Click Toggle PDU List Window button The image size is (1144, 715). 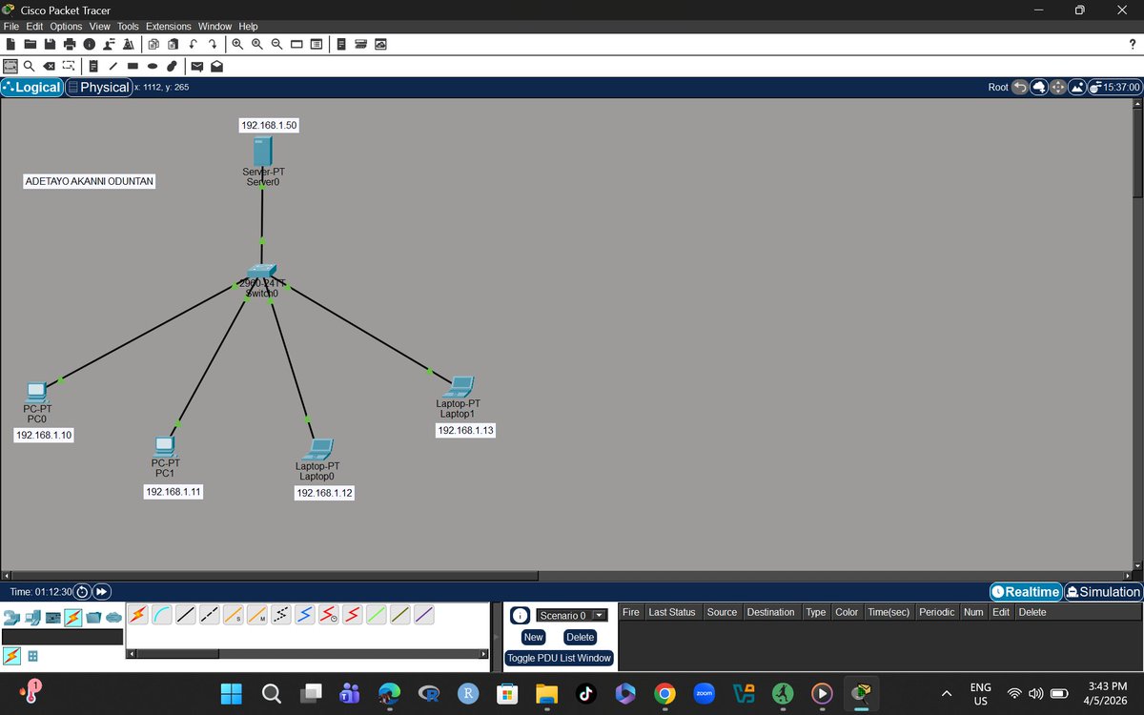point(560,658)
